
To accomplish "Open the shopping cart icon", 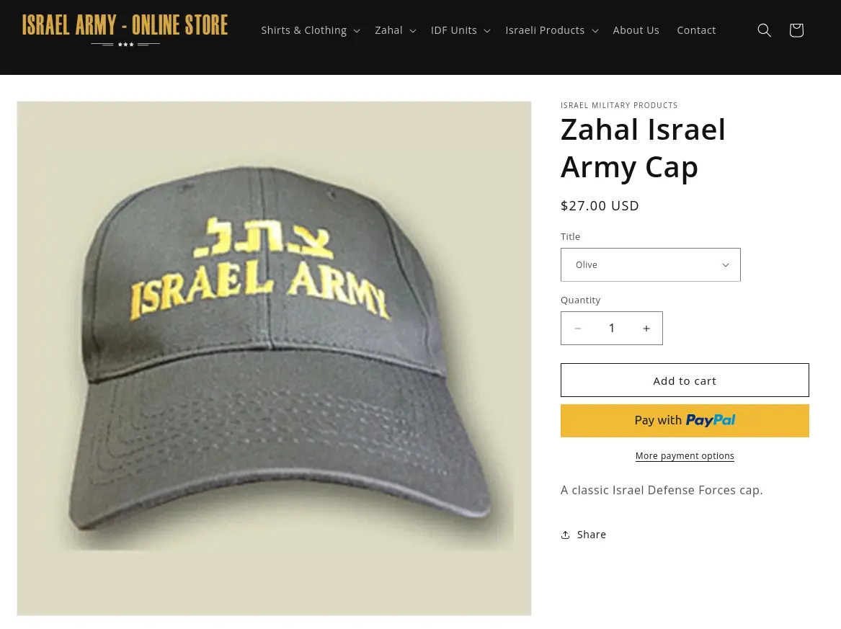I will pyautogui.click(x=796, y=30).
